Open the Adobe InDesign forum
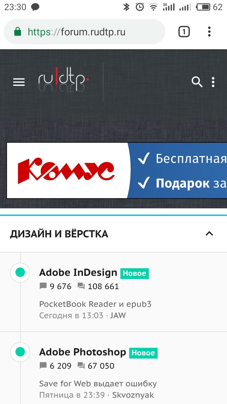 (x=78, y=273)
